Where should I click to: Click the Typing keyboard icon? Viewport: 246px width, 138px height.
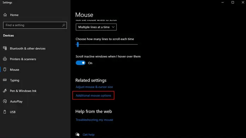pyautogui.click(x=5, y=80)
